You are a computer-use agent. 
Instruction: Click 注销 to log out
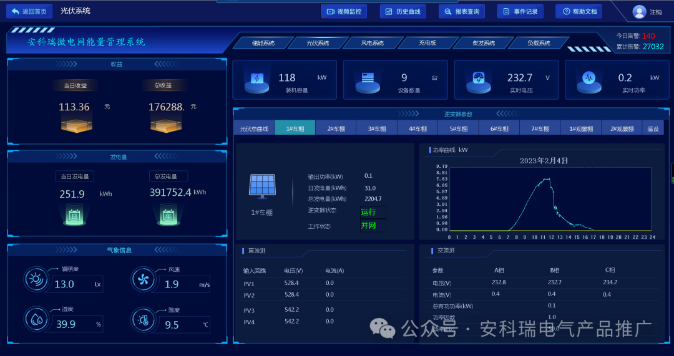coord(655,12)
